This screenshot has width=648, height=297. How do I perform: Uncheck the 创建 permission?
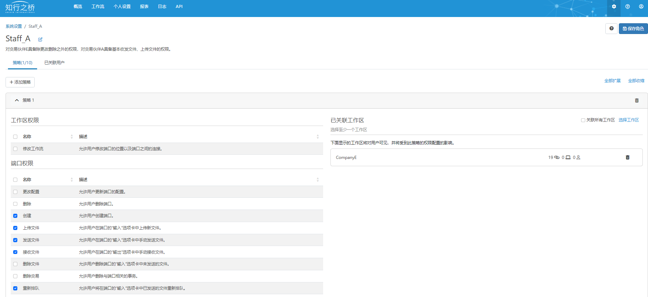pyautogui.click(x=15, y=216)
